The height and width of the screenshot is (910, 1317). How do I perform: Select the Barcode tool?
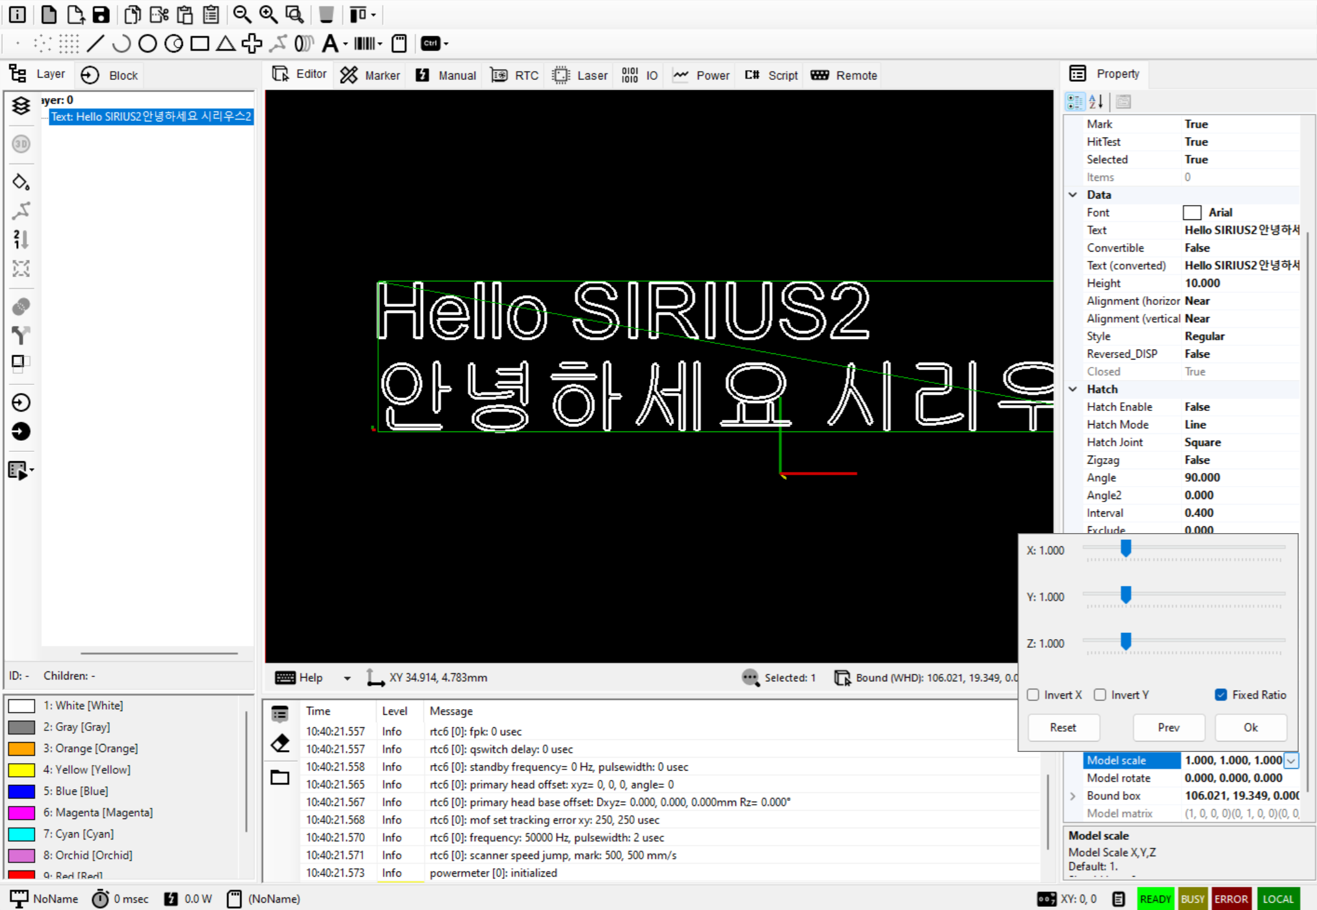pos(365,43)
